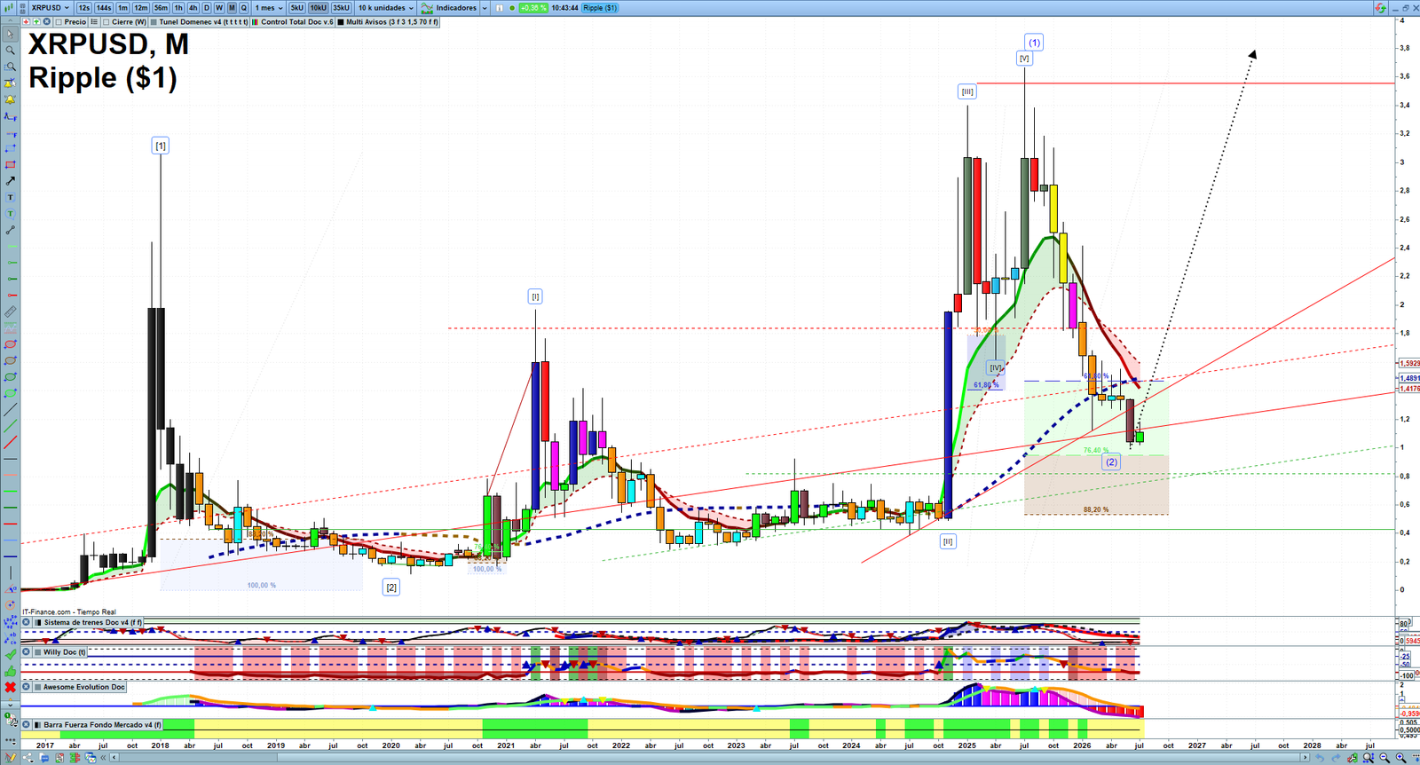Select the red rectangle drawing tool
The height and width of the screenshot is (765, 1420).
11,164
